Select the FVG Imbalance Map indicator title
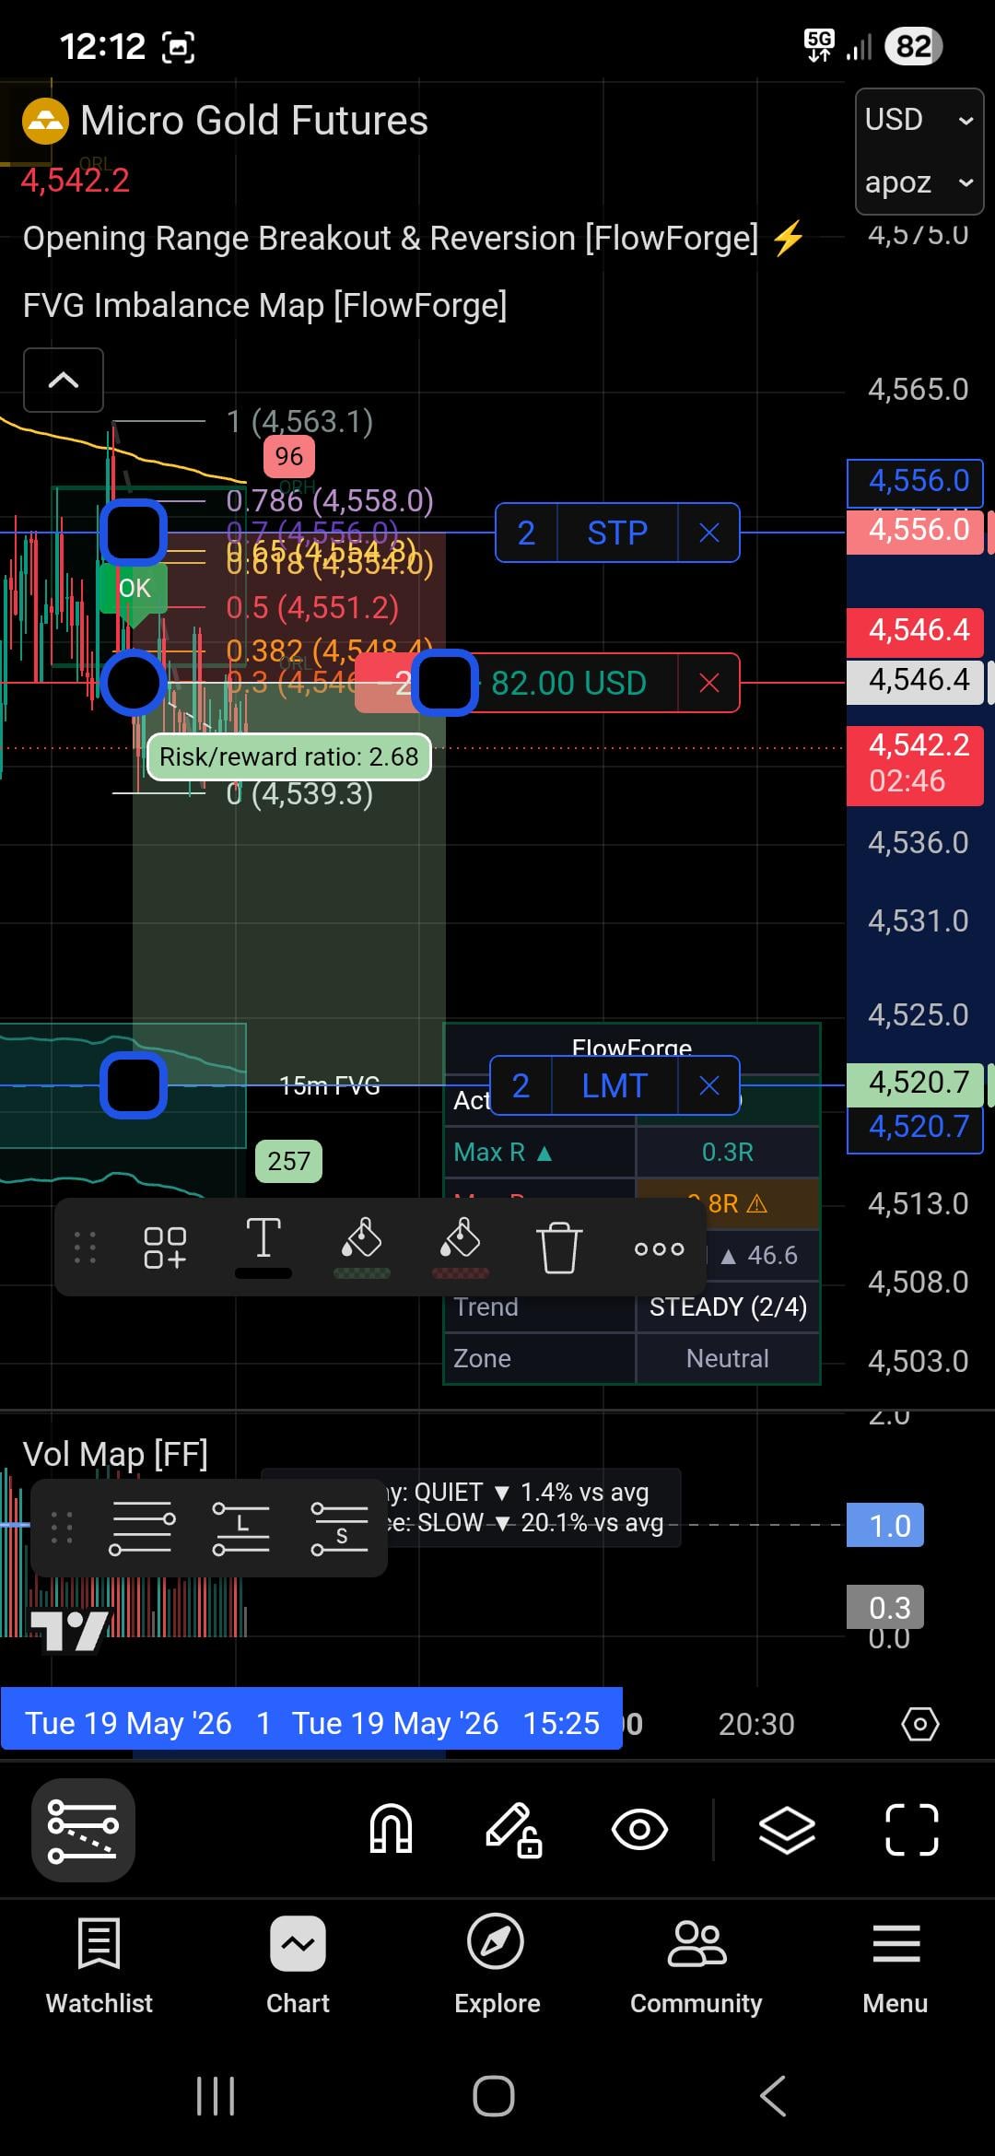 265,305
